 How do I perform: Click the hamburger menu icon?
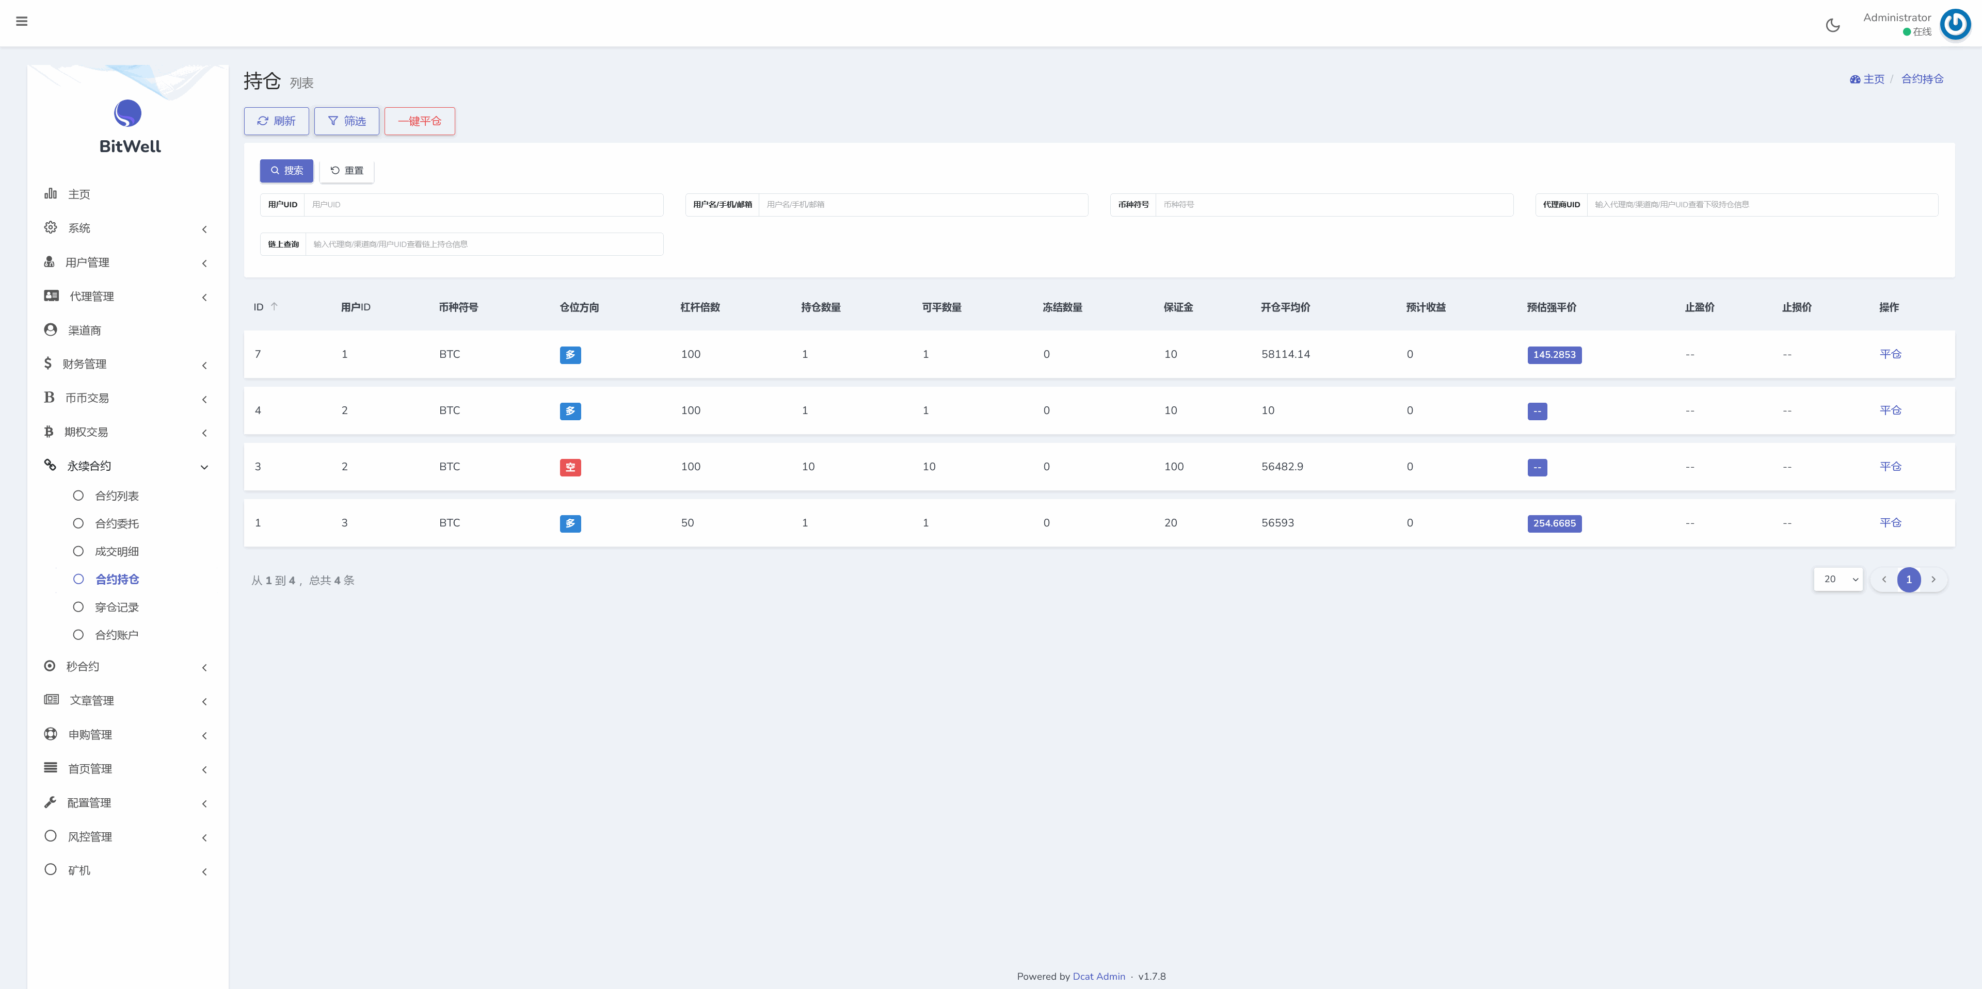22,22
